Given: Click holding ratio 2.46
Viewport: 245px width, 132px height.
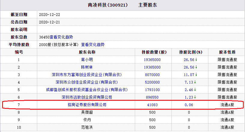Looking at the screenshot, I should coord(189,90).
